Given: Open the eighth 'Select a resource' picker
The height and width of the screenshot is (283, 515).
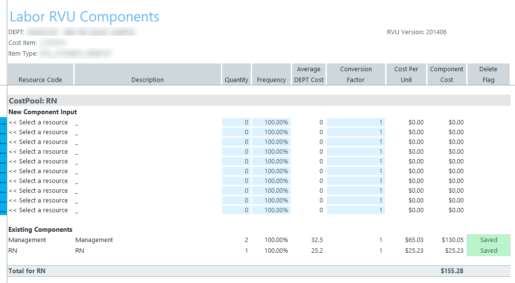Looking at the screenshot, I should pos(39,191).
